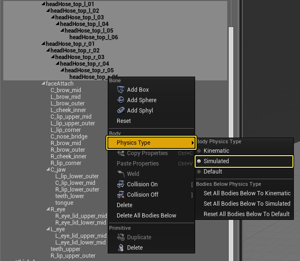Choose Reset All Bodies Below To Default
Image resolution: width=300 pixels, height=261 pixels.
tap(247, 214)
